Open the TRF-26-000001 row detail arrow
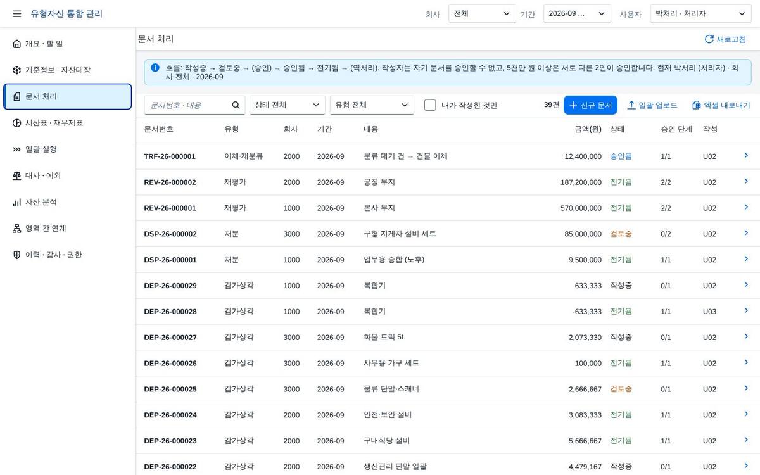Screen dimensions: 760x475 click(x=746, y=155)
